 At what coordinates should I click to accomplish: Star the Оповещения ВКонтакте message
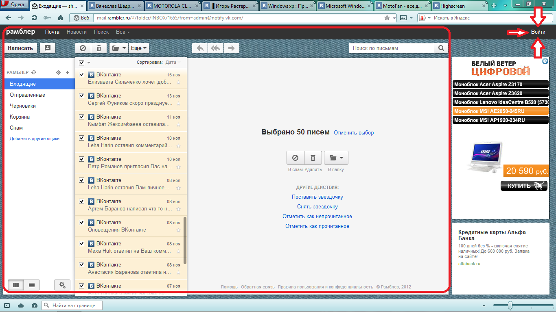pyautogui.click(x=178, y=230)
